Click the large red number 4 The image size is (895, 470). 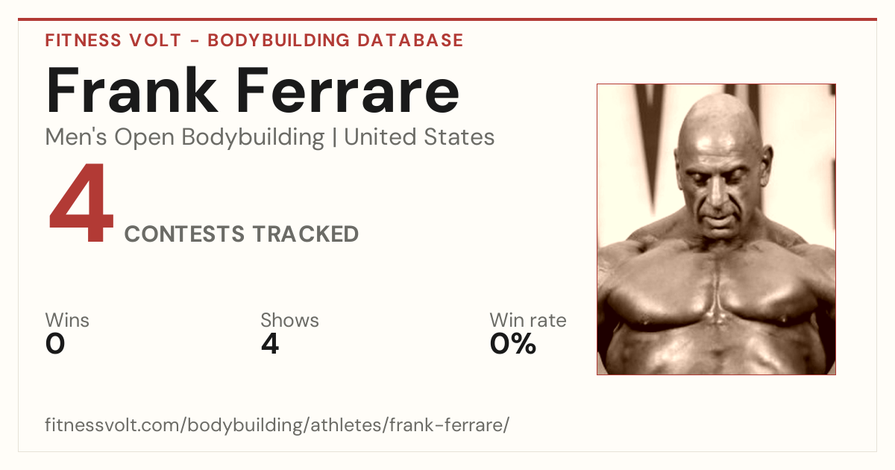(x=81, y=205)
